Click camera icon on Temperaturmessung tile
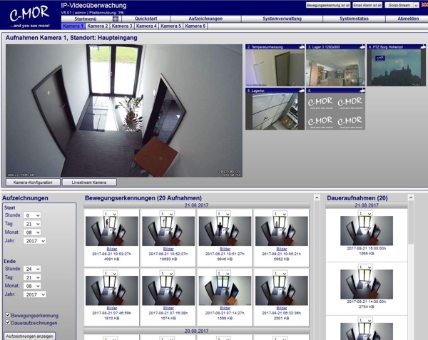This screenshot has height=340, width=428. pyautogui.click(x=301, y=47)
